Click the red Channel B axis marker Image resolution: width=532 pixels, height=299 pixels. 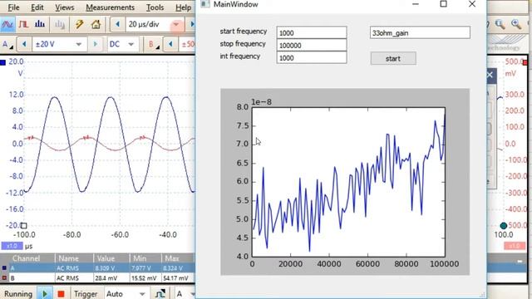coord(525,62)
